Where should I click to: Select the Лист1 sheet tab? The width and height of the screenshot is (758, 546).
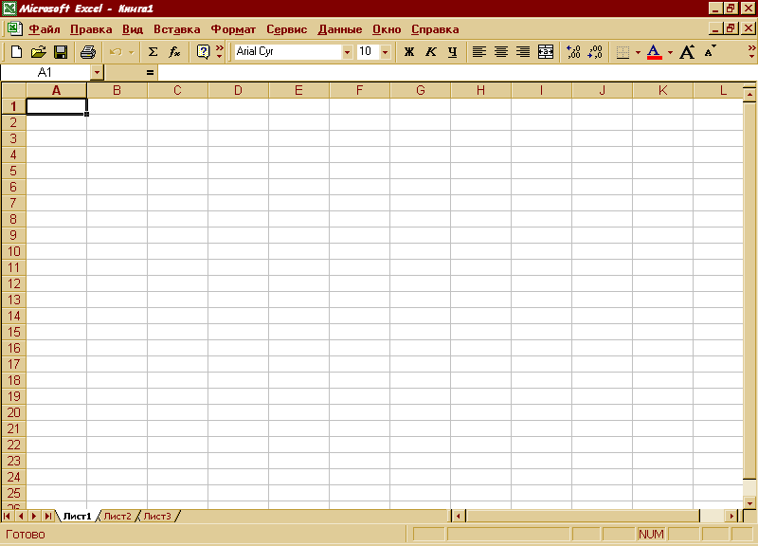click(x=78, y=516)
